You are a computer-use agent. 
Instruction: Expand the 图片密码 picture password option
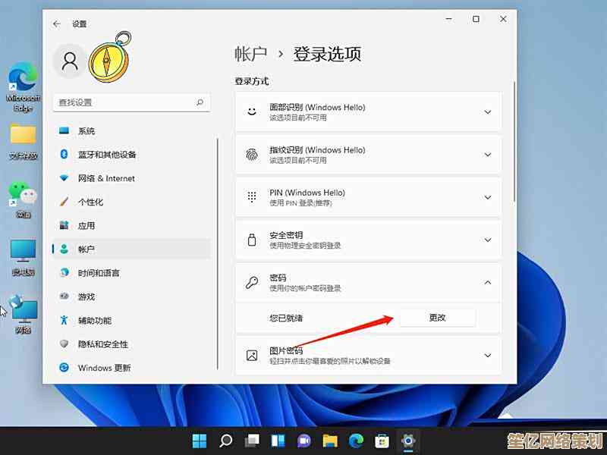488,356
